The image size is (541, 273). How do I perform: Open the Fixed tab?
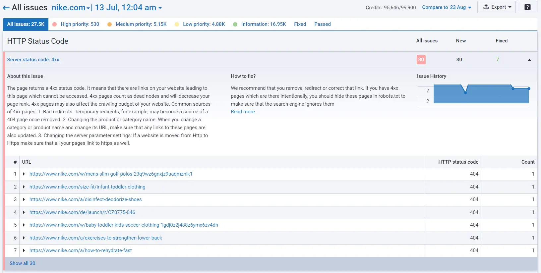[300, 24]
